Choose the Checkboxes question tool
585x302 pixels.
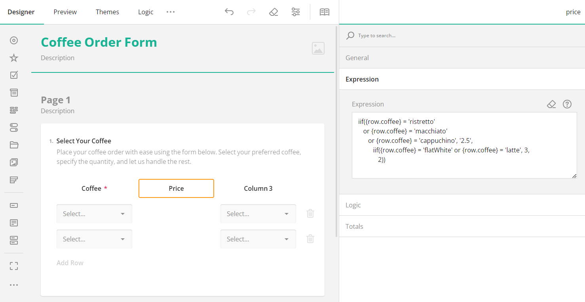tap(13, 75)
